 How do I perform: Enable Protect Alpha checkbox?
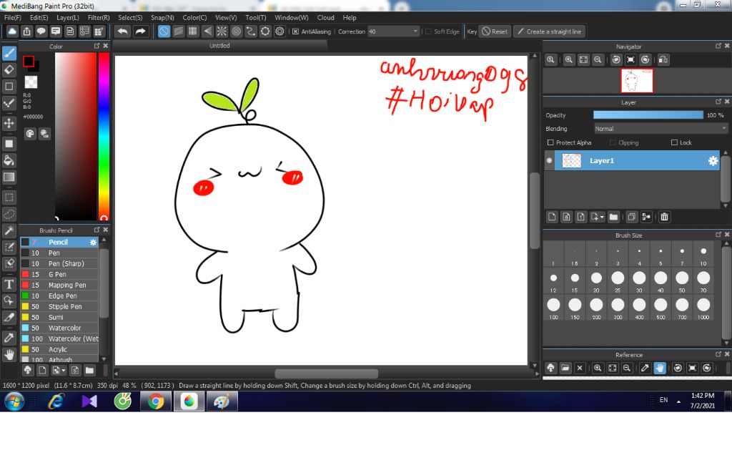pyautogui.click(x=550, y=142)
